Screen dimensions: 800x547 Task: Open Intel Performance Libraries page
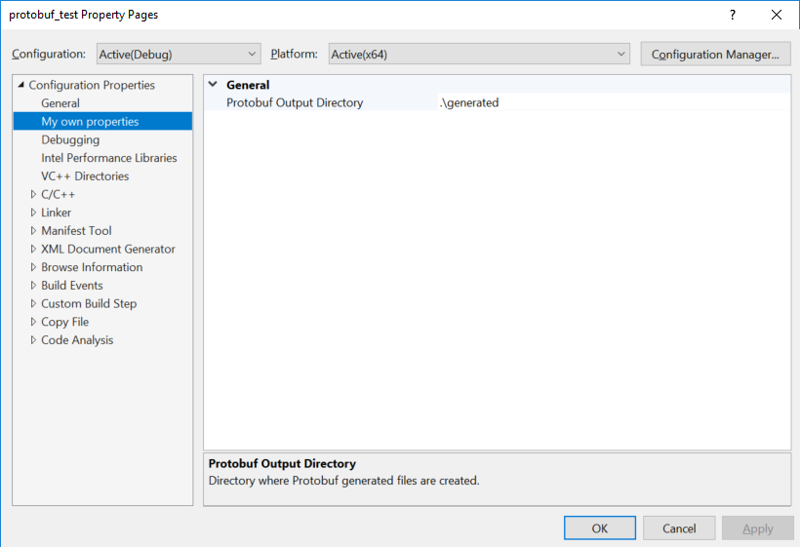[109, 158]
